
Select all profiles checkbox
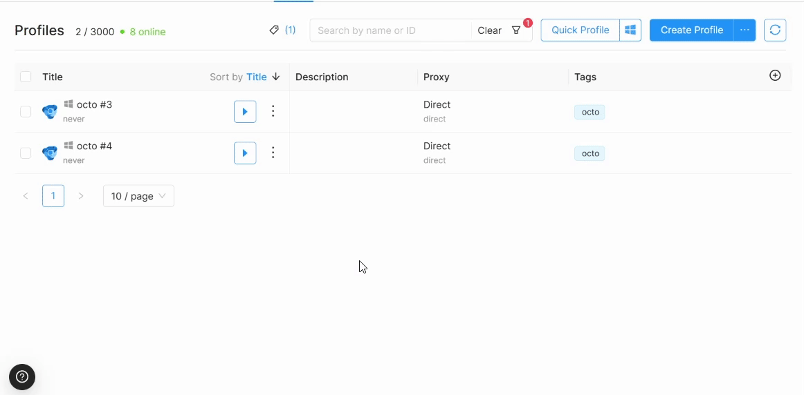point(26,77)
